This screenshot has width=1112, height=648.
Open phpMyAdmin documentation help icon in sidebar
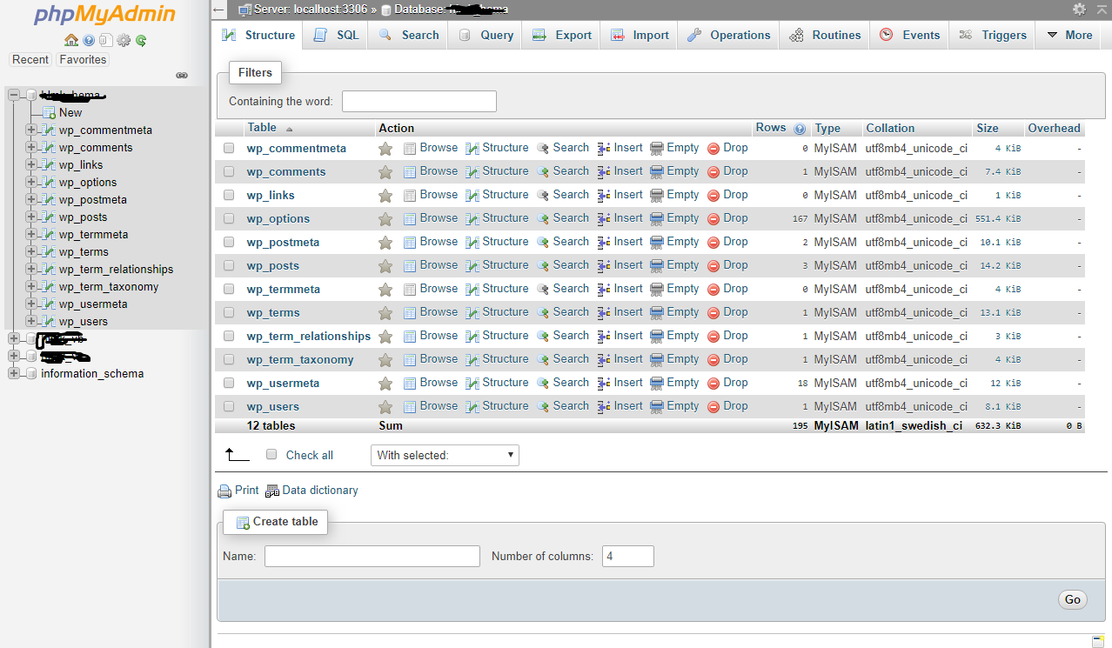(89, 40)
